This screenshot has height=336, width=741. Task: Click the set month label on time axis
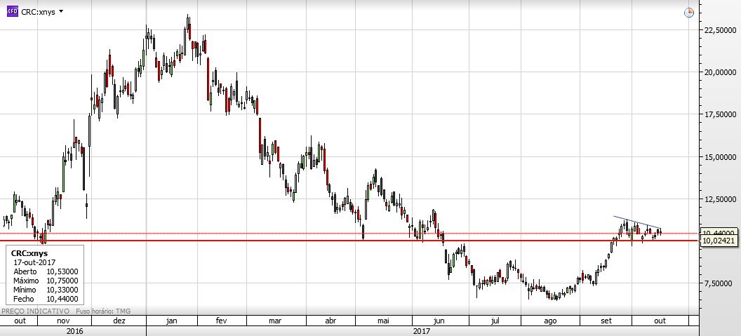(x=606, y=321)
